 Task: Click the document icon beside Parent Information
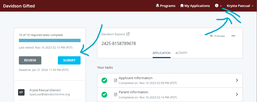(115, 95)
